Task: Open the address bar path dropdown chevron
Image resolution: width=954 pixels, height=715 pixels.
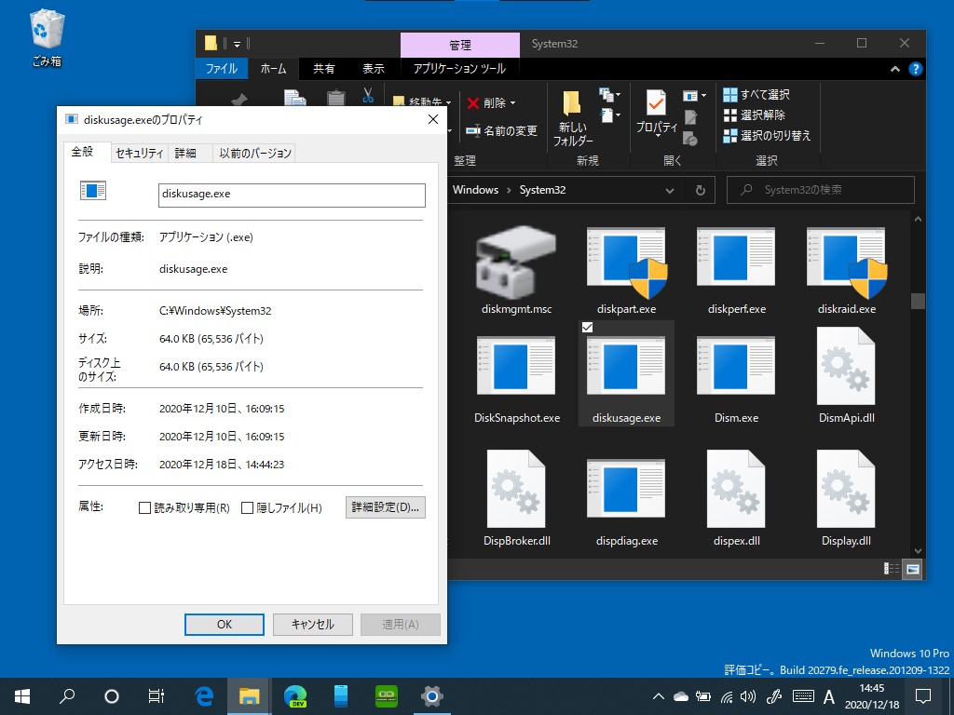Action: 669,189
